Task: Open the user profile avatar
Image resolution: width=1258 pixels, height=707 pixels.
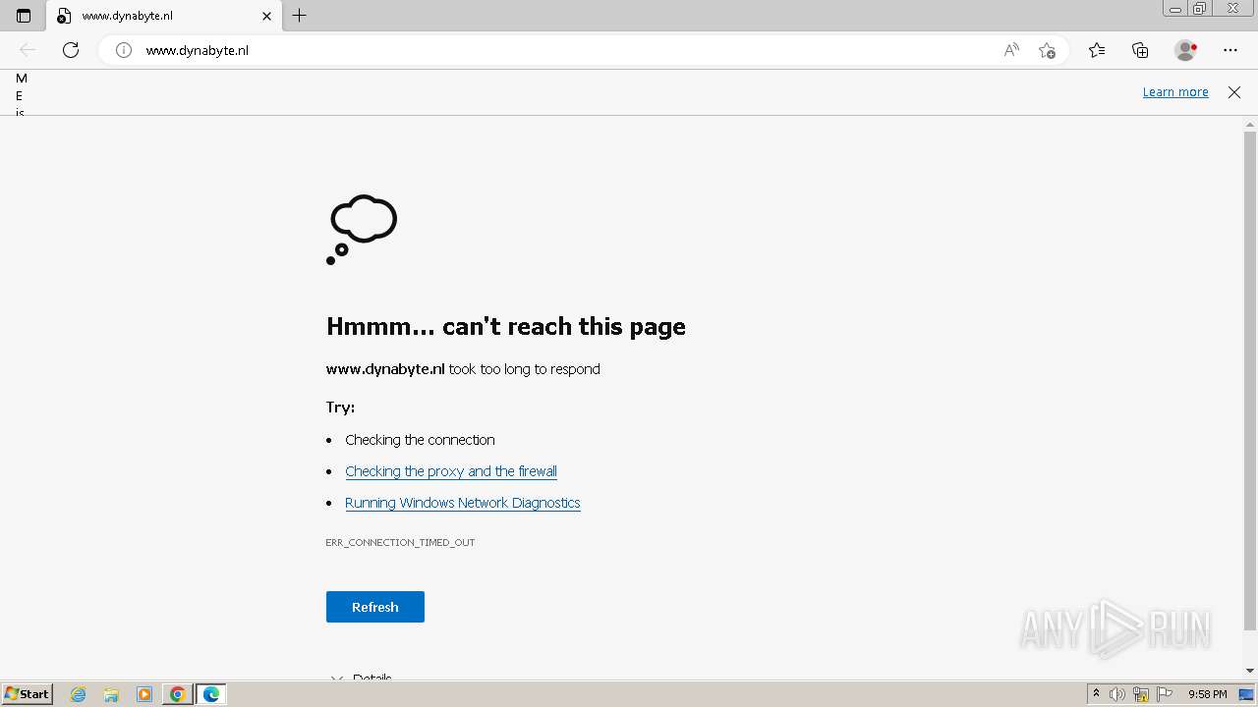Action: 1185,50
